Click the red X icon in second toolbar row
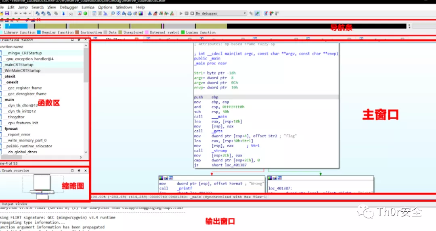This screenshot has width=436, height=231. click(x=38, y=20)
